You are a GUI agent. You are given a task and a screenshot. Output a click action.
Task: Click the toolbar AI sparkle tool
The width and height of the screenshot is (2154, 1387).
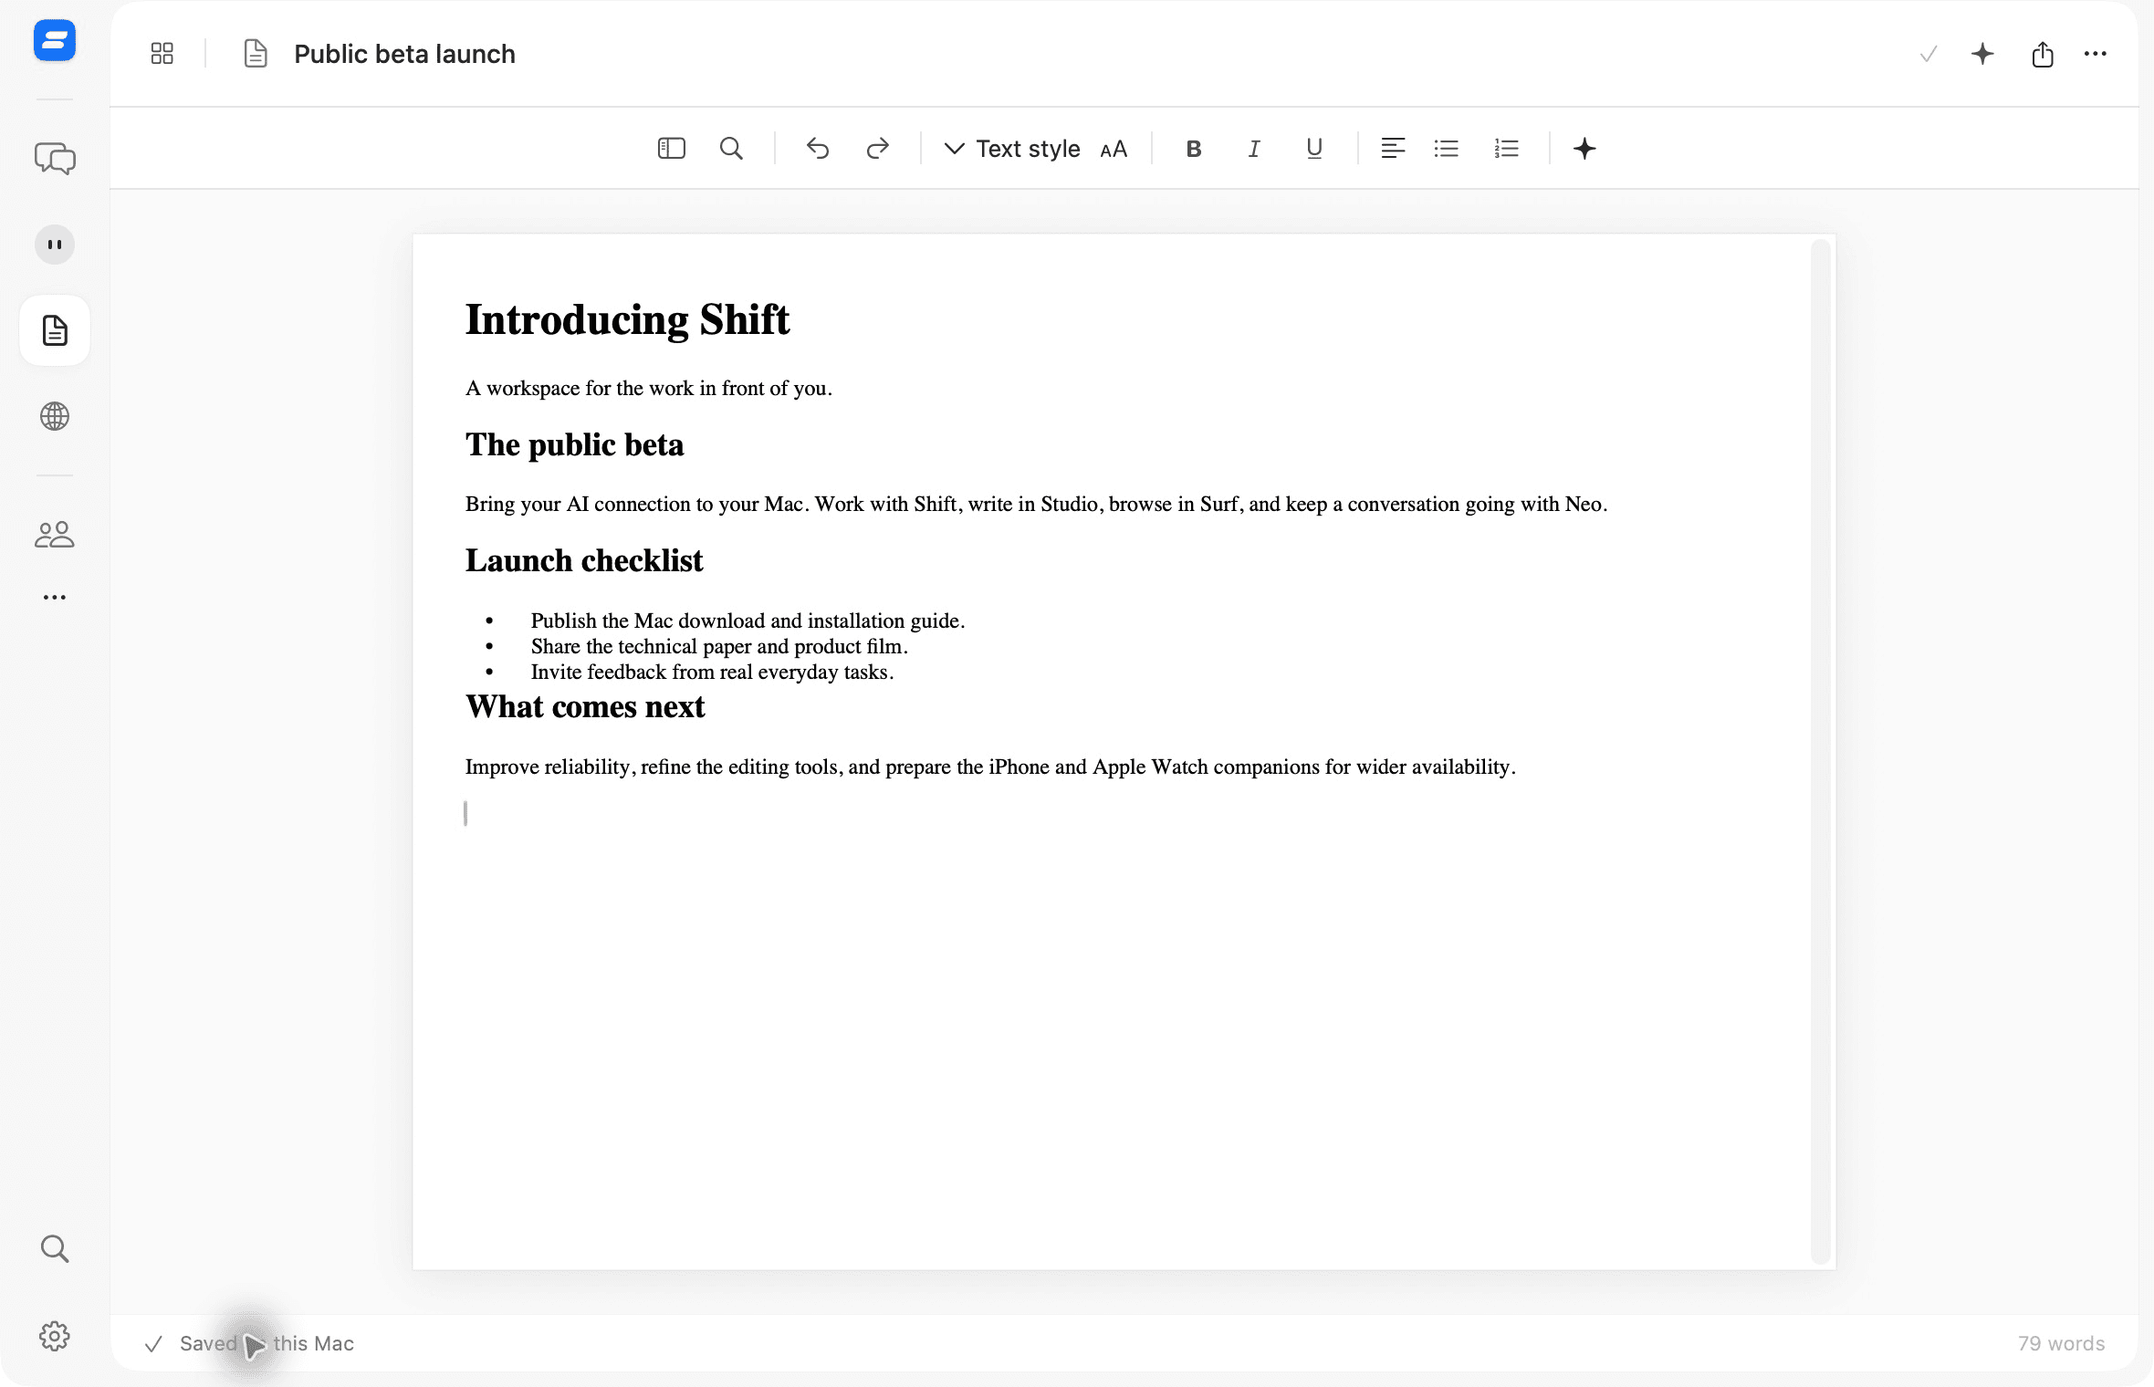click(x=1584, y=148)
